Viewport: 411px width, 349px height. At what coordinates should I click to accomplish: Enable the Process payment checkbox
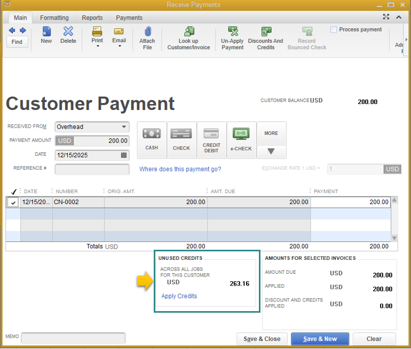pos(334,30)
